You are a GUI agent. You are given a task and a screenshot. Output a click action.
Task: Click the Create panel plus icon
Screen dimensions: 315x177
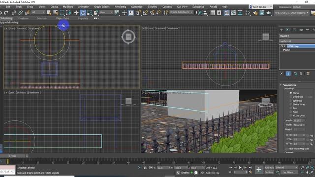pos(281,30)
